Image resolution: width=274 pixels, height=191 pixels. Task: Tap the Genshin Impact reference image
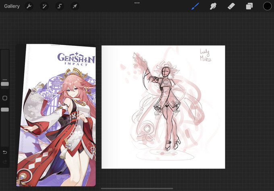tap(56, 115)
